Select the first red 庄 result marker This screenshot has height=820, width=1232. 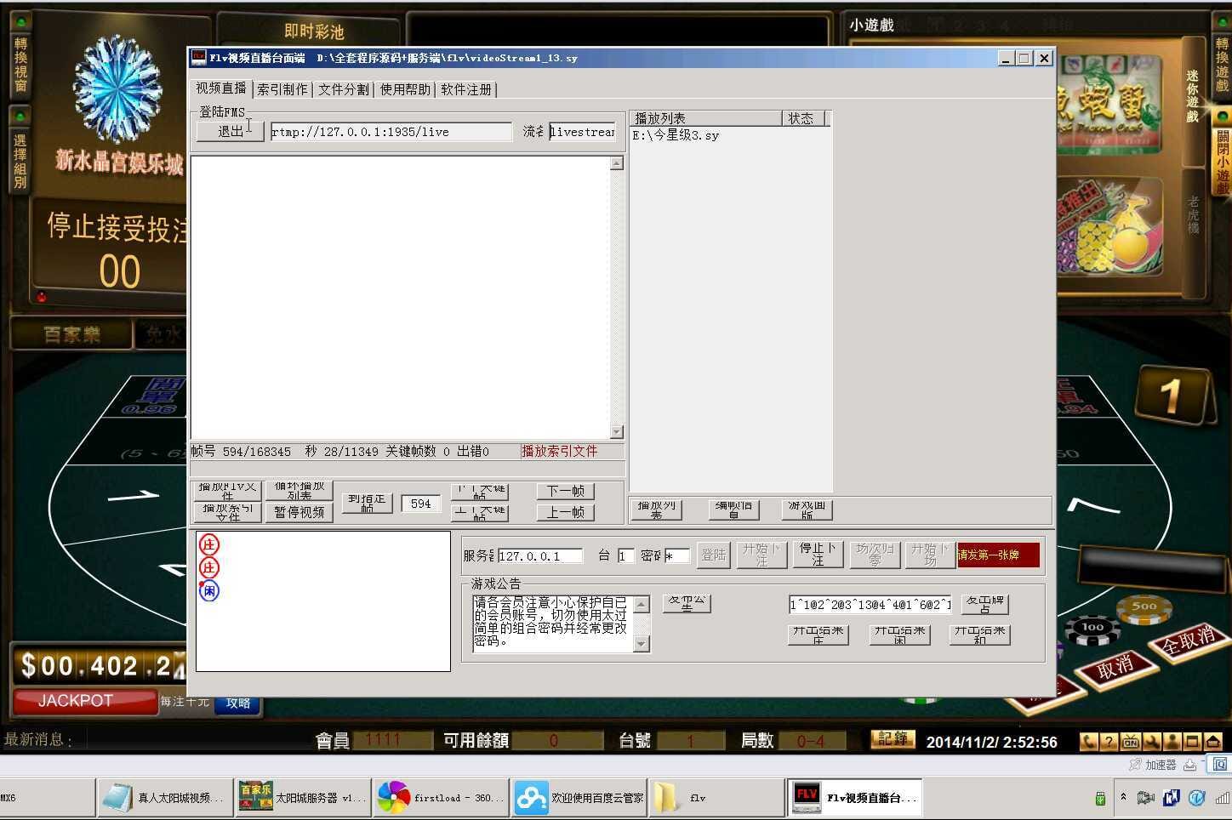tap(208, 544)
